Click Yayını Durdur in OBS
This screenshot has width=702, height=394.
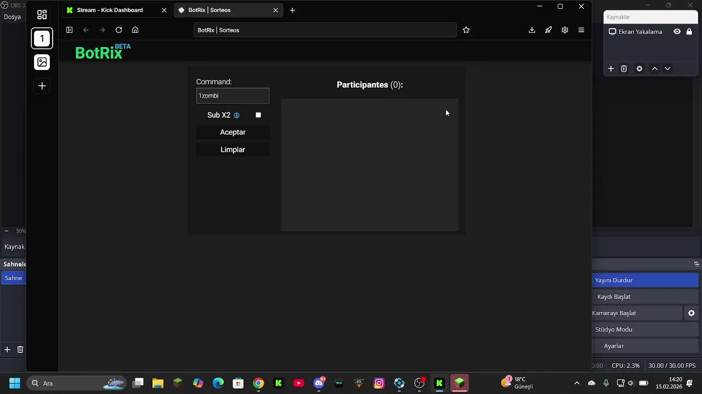(646, 280)
